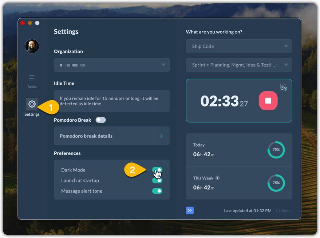Stop the running timer with red button
The height and width of the screenshot is (238, 320).
(x=268, y=101)
